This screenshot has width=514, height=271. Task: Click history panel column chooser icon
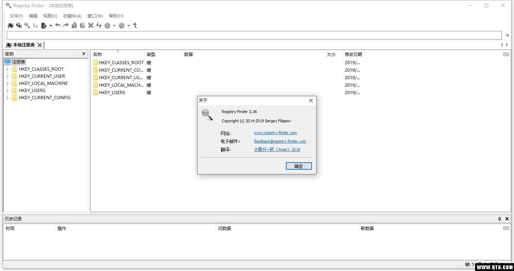[x=506, y=228]
